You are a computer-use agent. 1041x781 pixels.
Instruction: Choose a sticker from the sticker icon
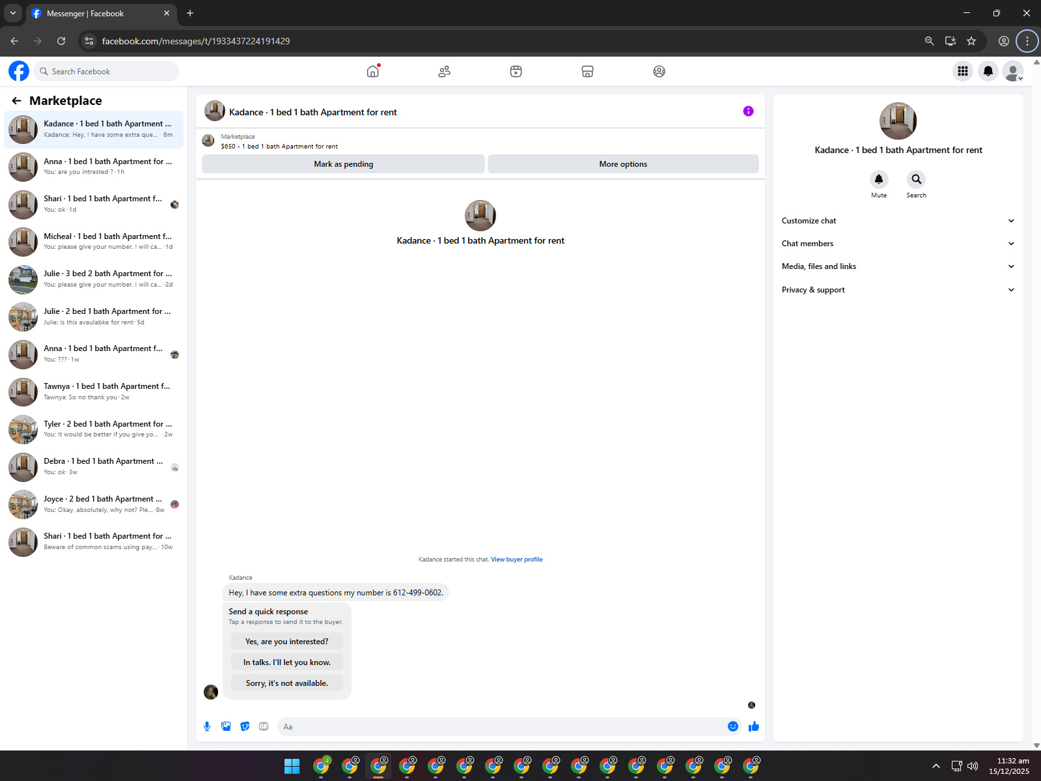[245, 726]
